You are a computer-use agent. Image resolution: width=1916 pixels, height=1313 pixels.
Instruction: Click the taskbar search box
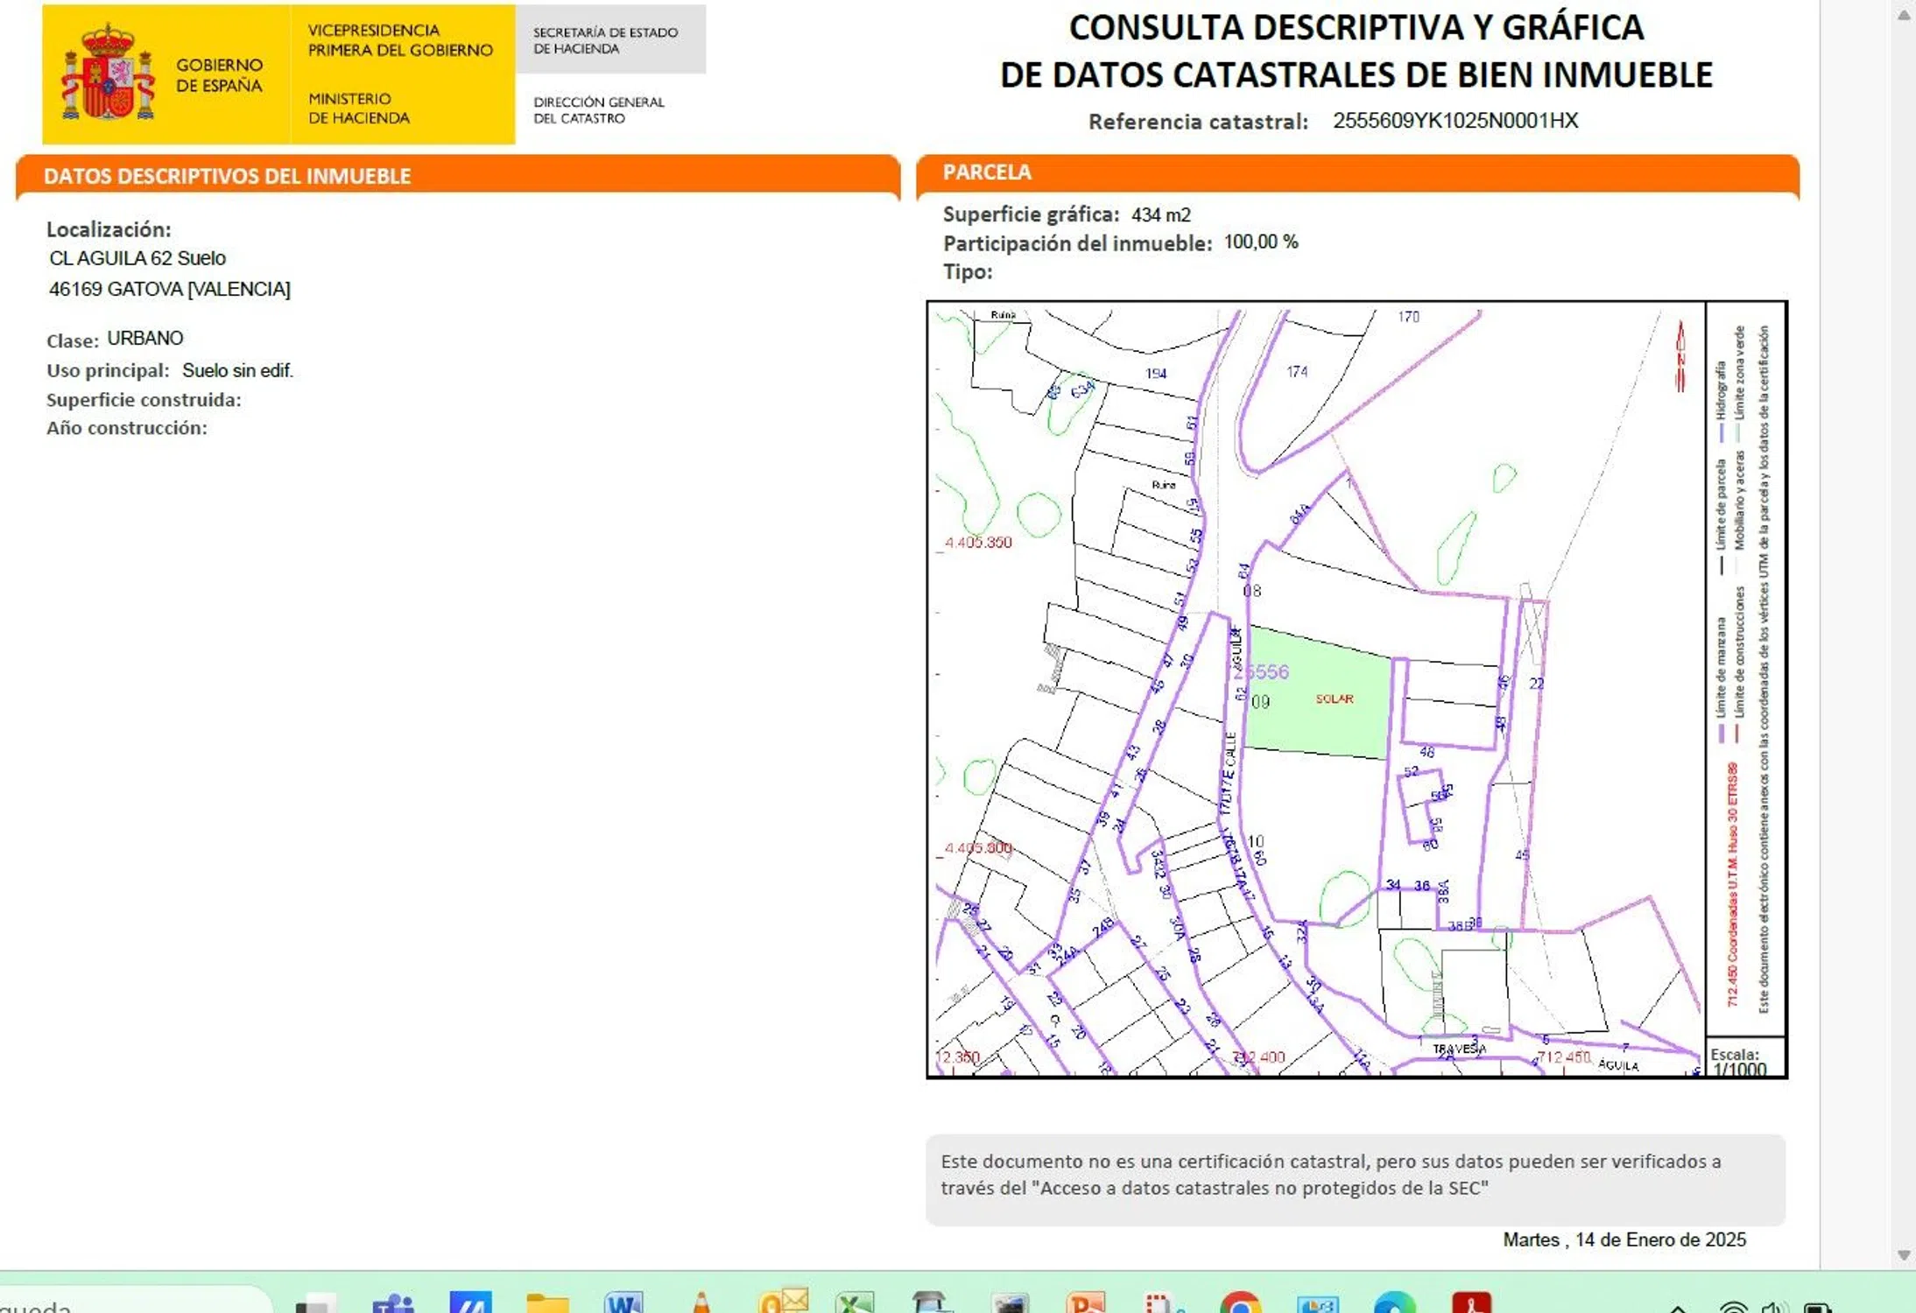click(x=131, y=1304)
